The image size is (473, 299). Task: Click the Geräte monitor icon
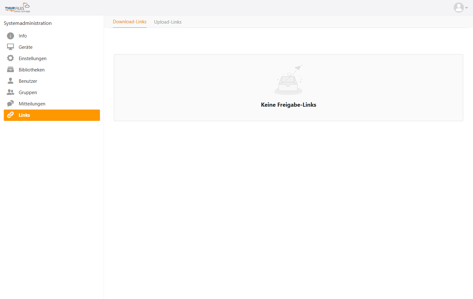coord(10,47)
